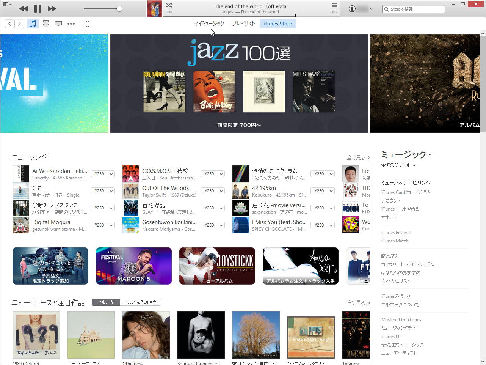The height and width of the screenshot is (365, 486).
Task: Open the iTunes Festival sidebar link
Action: click(x=396, y=232)
